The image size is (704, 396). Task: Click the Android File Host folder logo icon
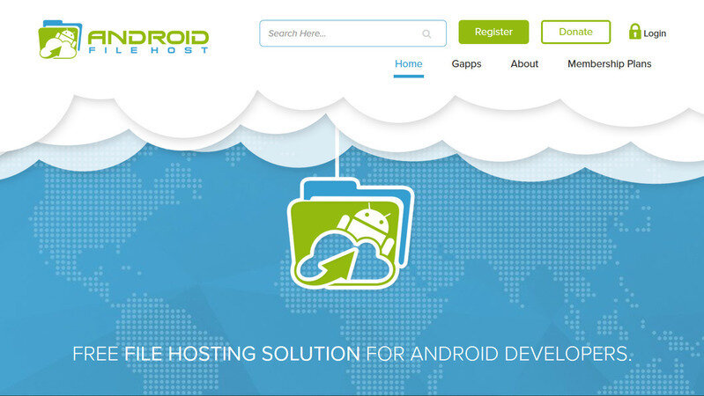(60, 39)
